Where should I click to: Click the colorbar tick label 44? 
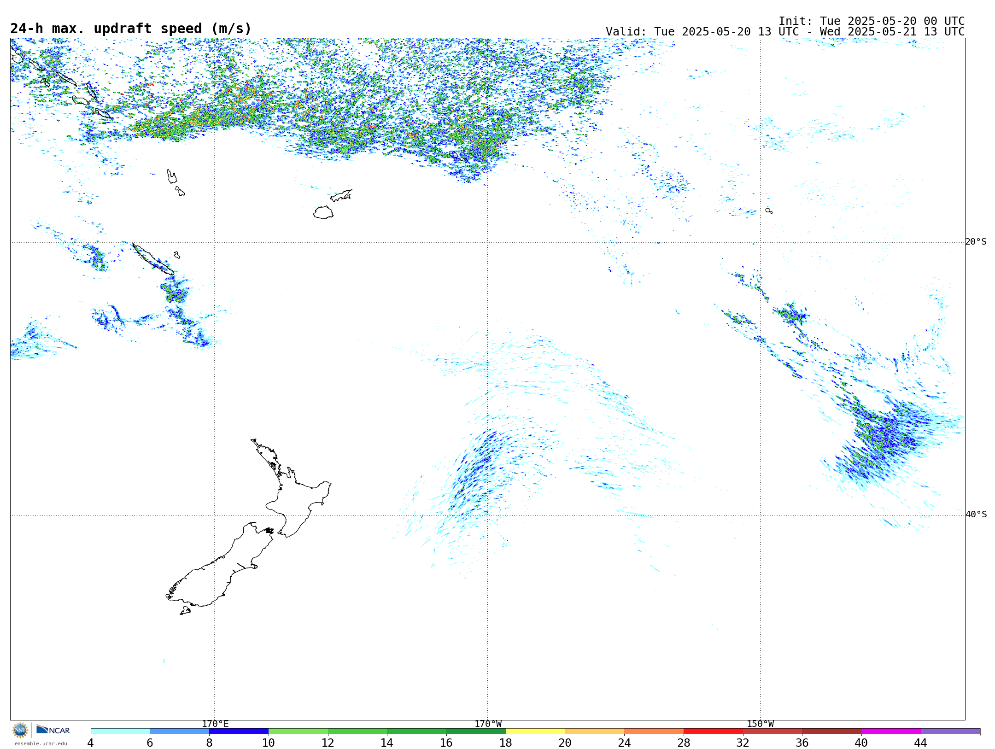click(921, 743)
